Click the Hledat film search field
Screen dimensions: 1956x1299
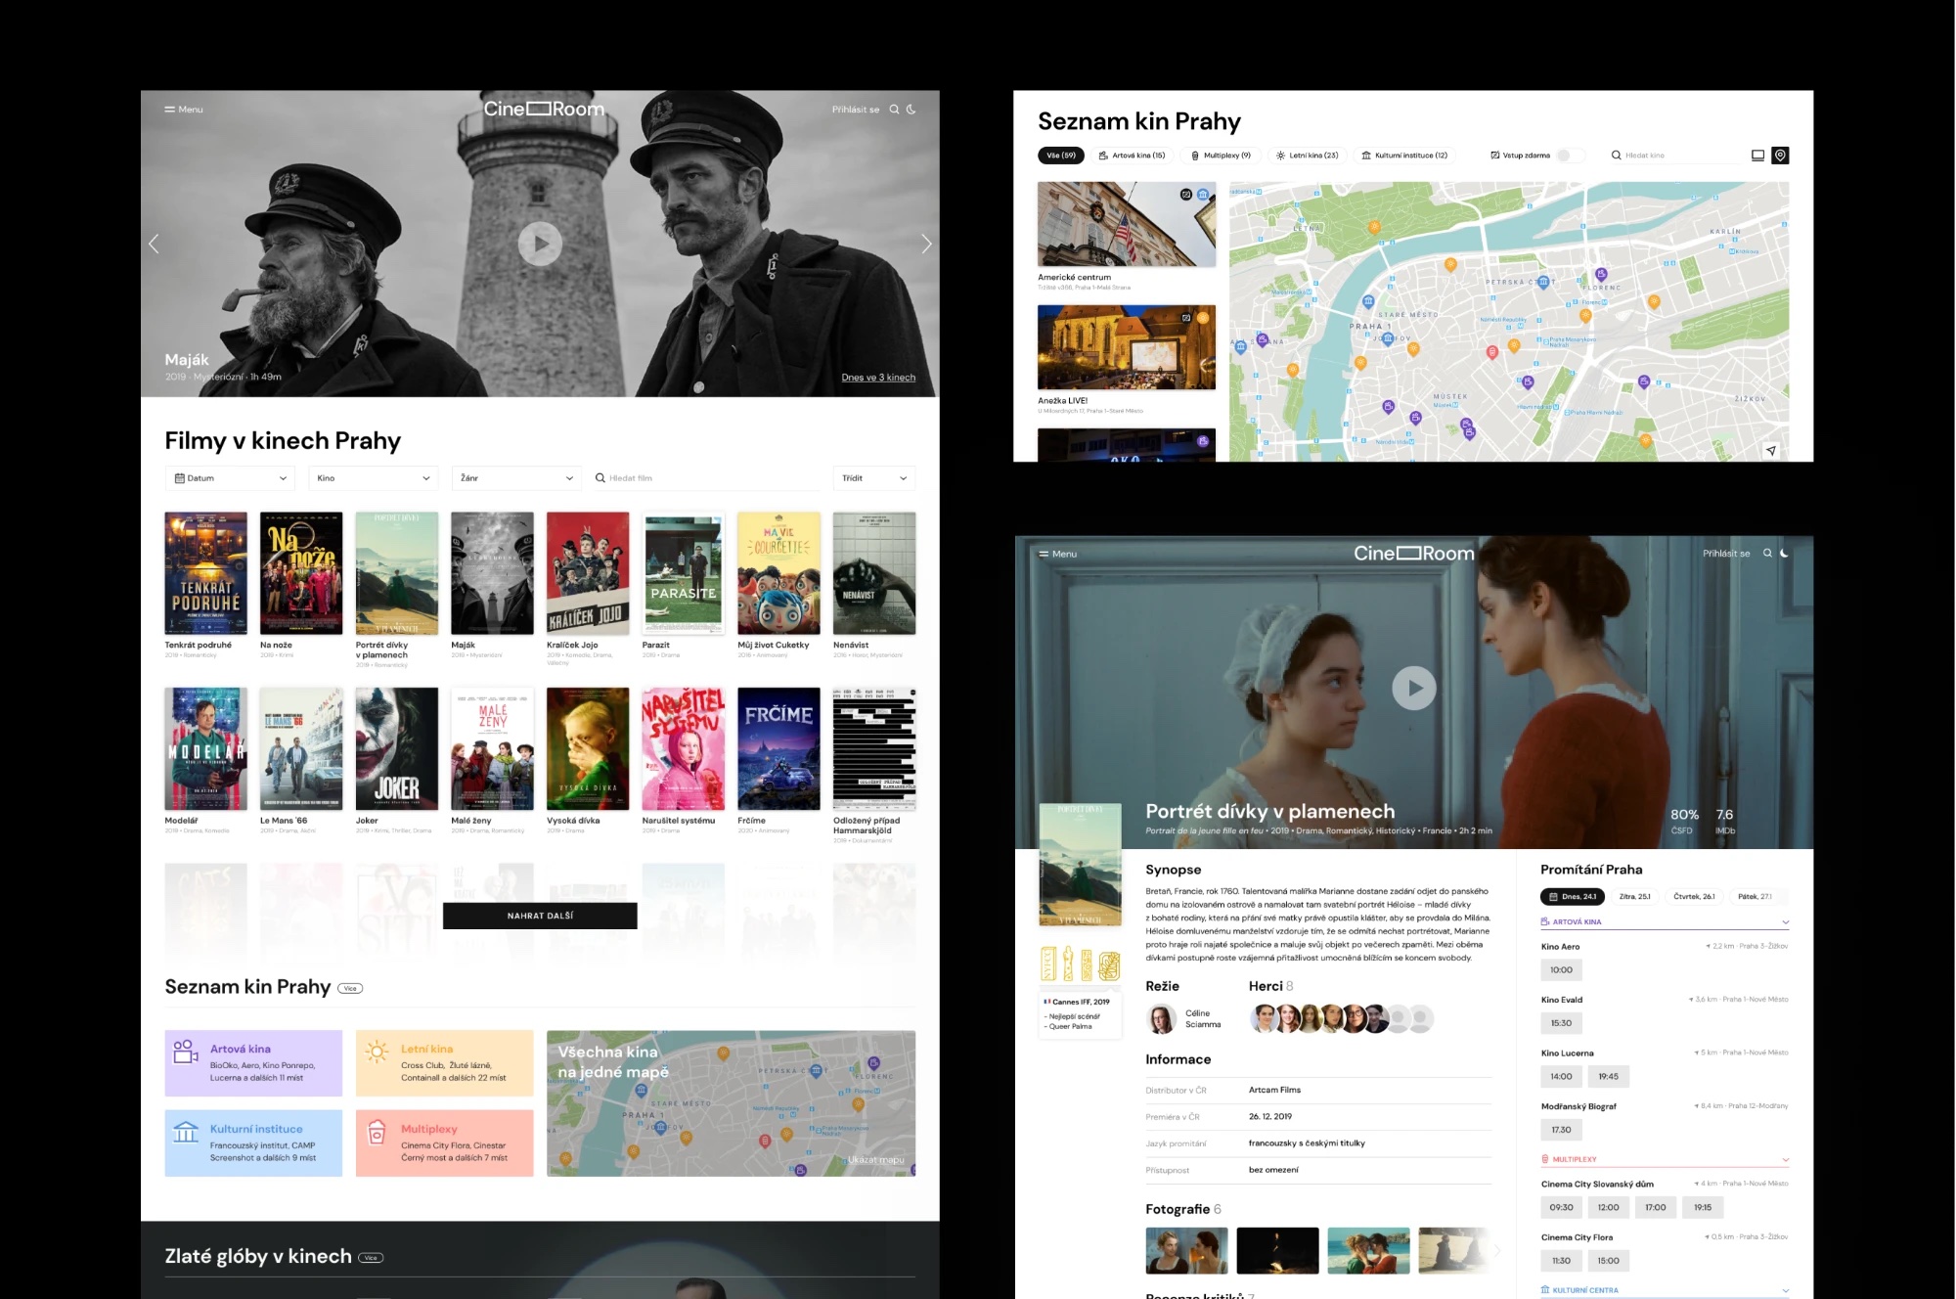706,478
